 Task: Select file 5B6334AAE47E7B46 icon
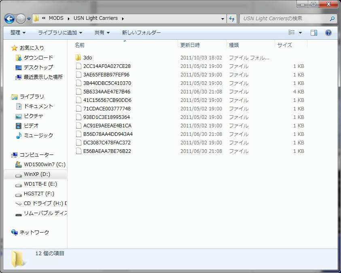(78, 91)
